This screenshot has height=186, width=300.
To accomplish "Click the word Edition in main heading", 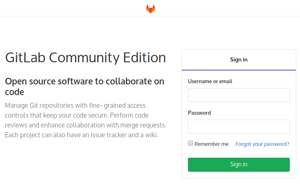I will point(144,57).
